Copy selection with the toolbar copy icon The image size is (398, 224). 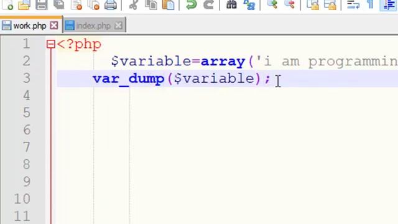pyautogui.click(x=151, y=4)
